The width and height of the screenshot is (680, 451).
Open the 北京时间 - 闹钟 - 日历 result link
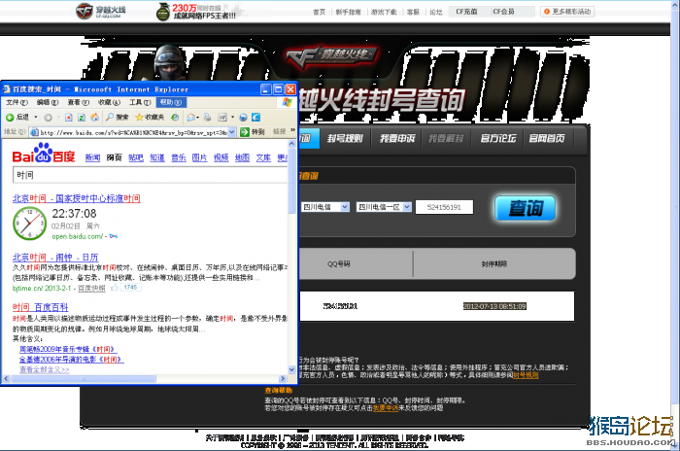(x=55, y=257)
